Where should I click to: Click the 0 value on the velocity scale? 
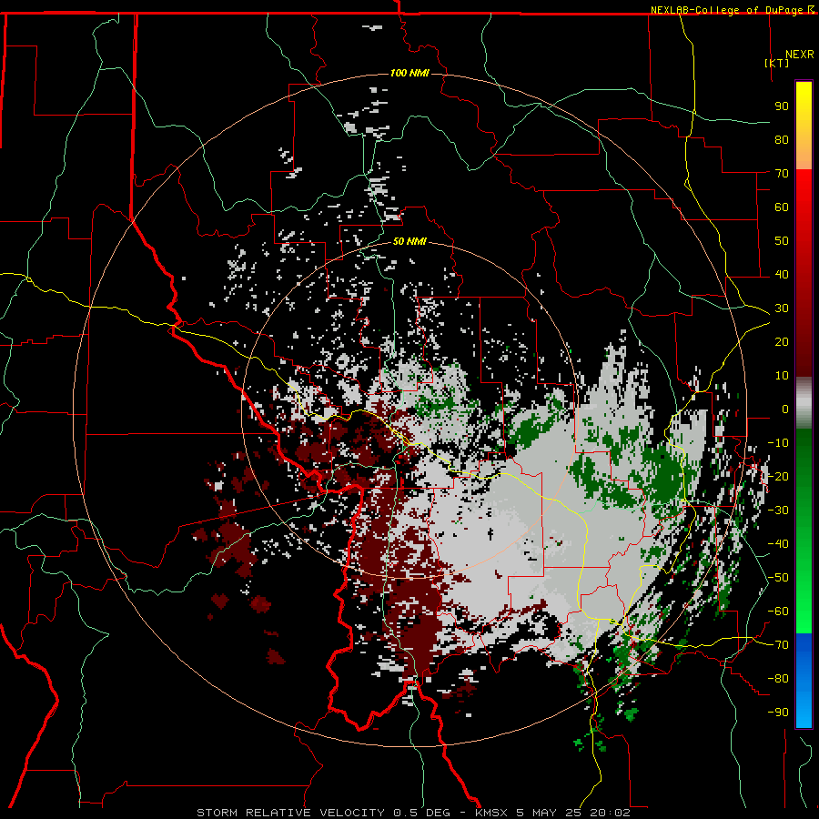click(x=785, y=409)
